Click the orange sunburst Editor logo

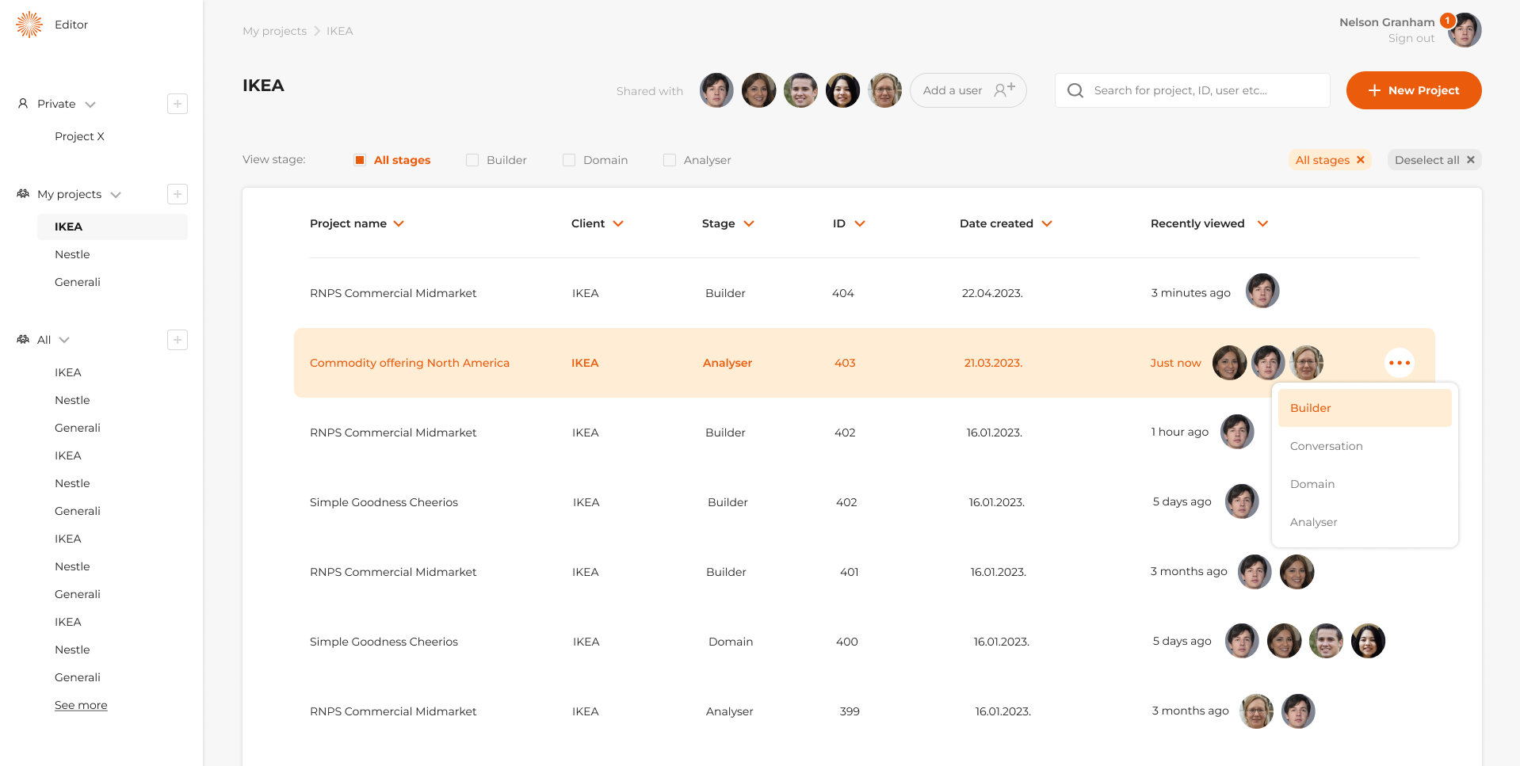29,25
